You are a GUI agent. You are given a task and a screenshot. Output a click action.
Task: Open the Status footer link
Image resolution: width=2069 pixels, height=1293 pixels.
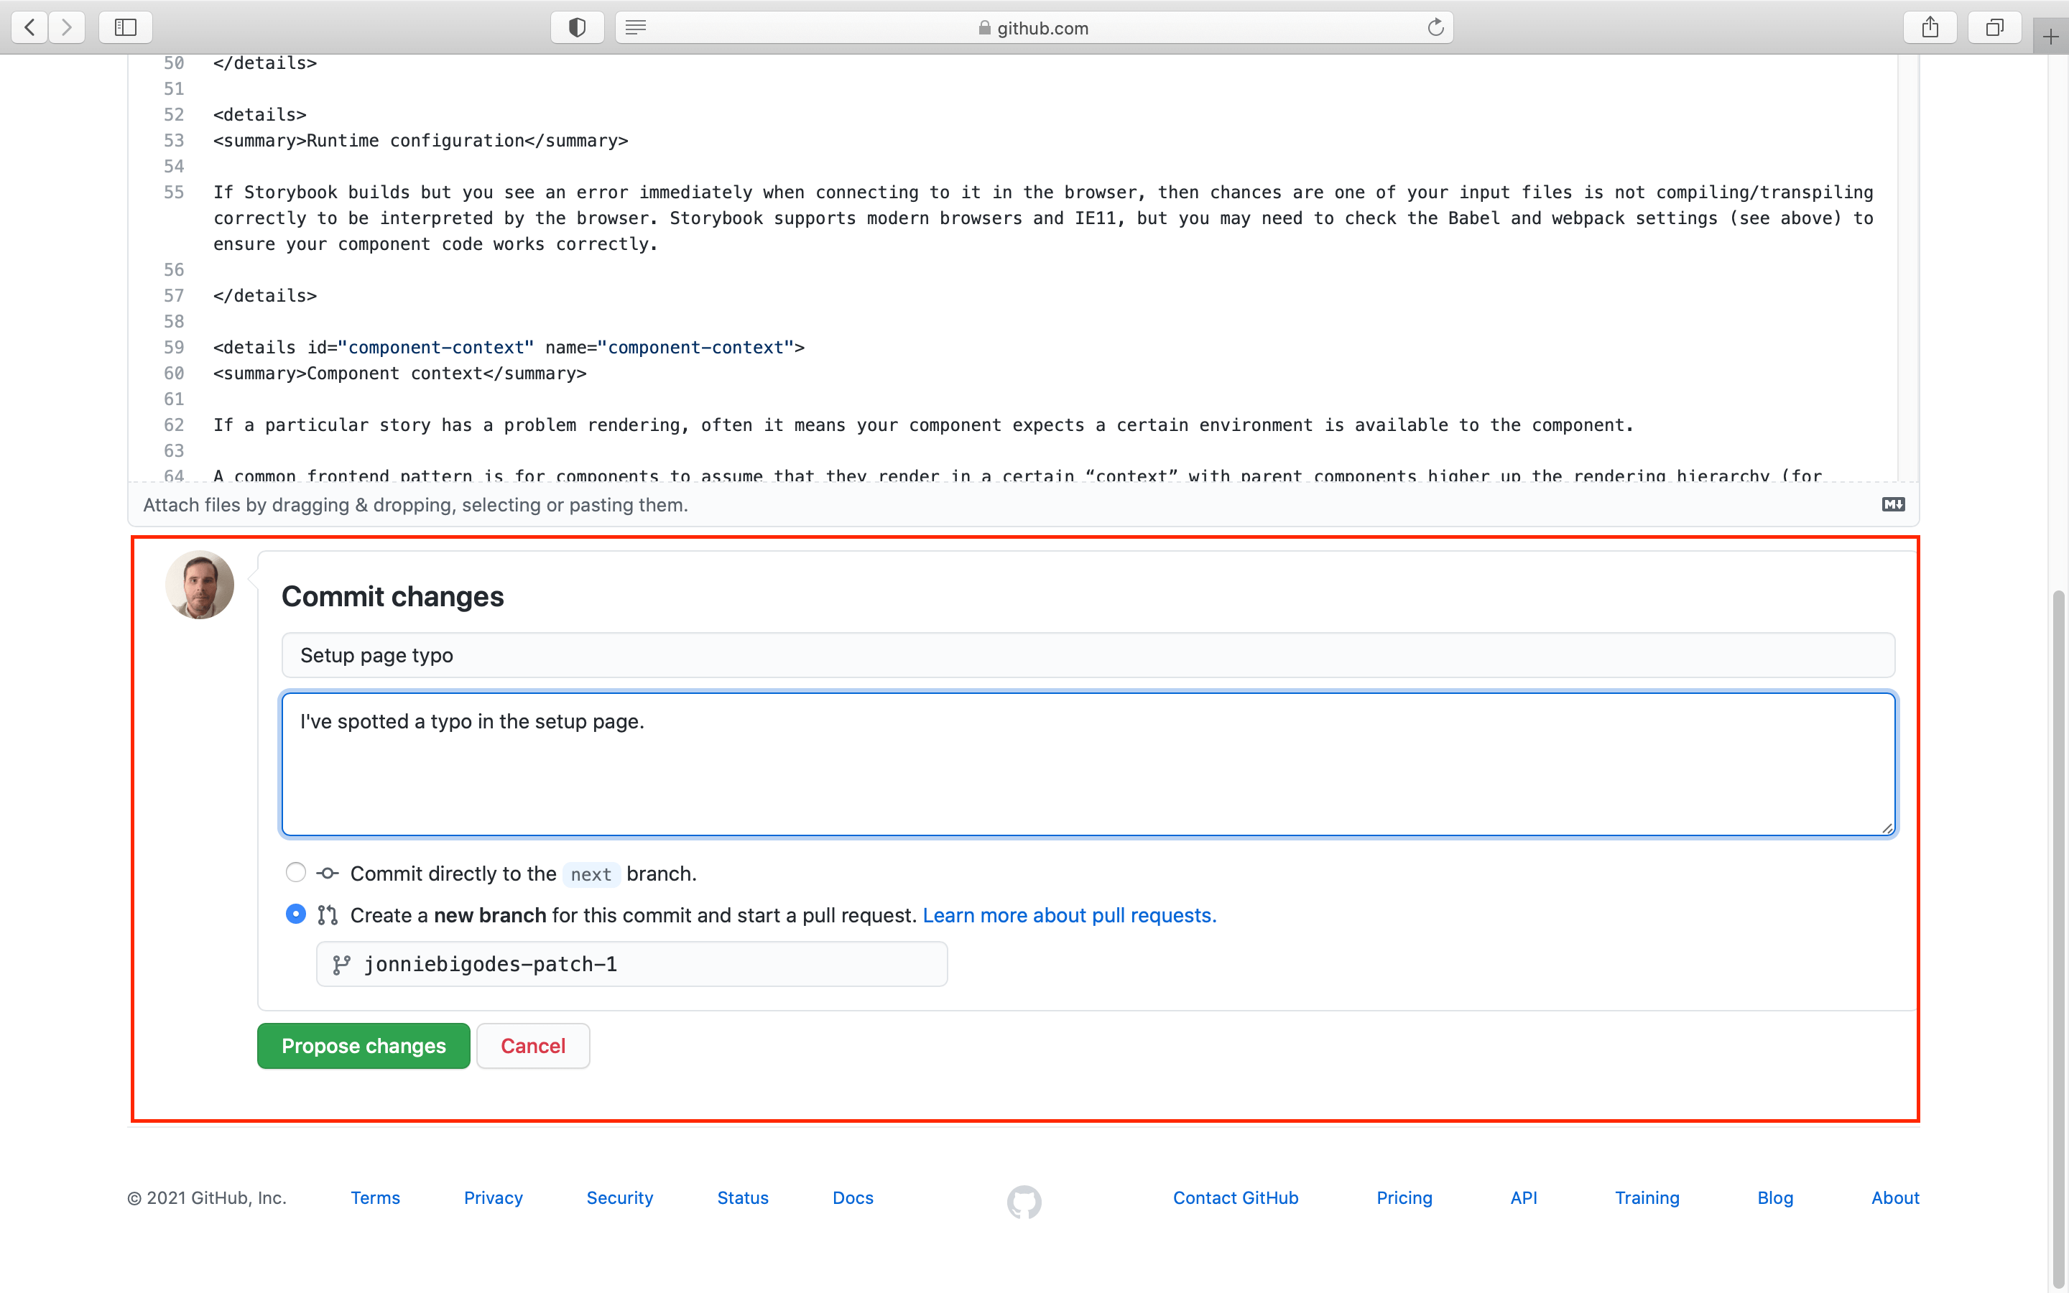pyautogui.click(x=743, y=1197)
